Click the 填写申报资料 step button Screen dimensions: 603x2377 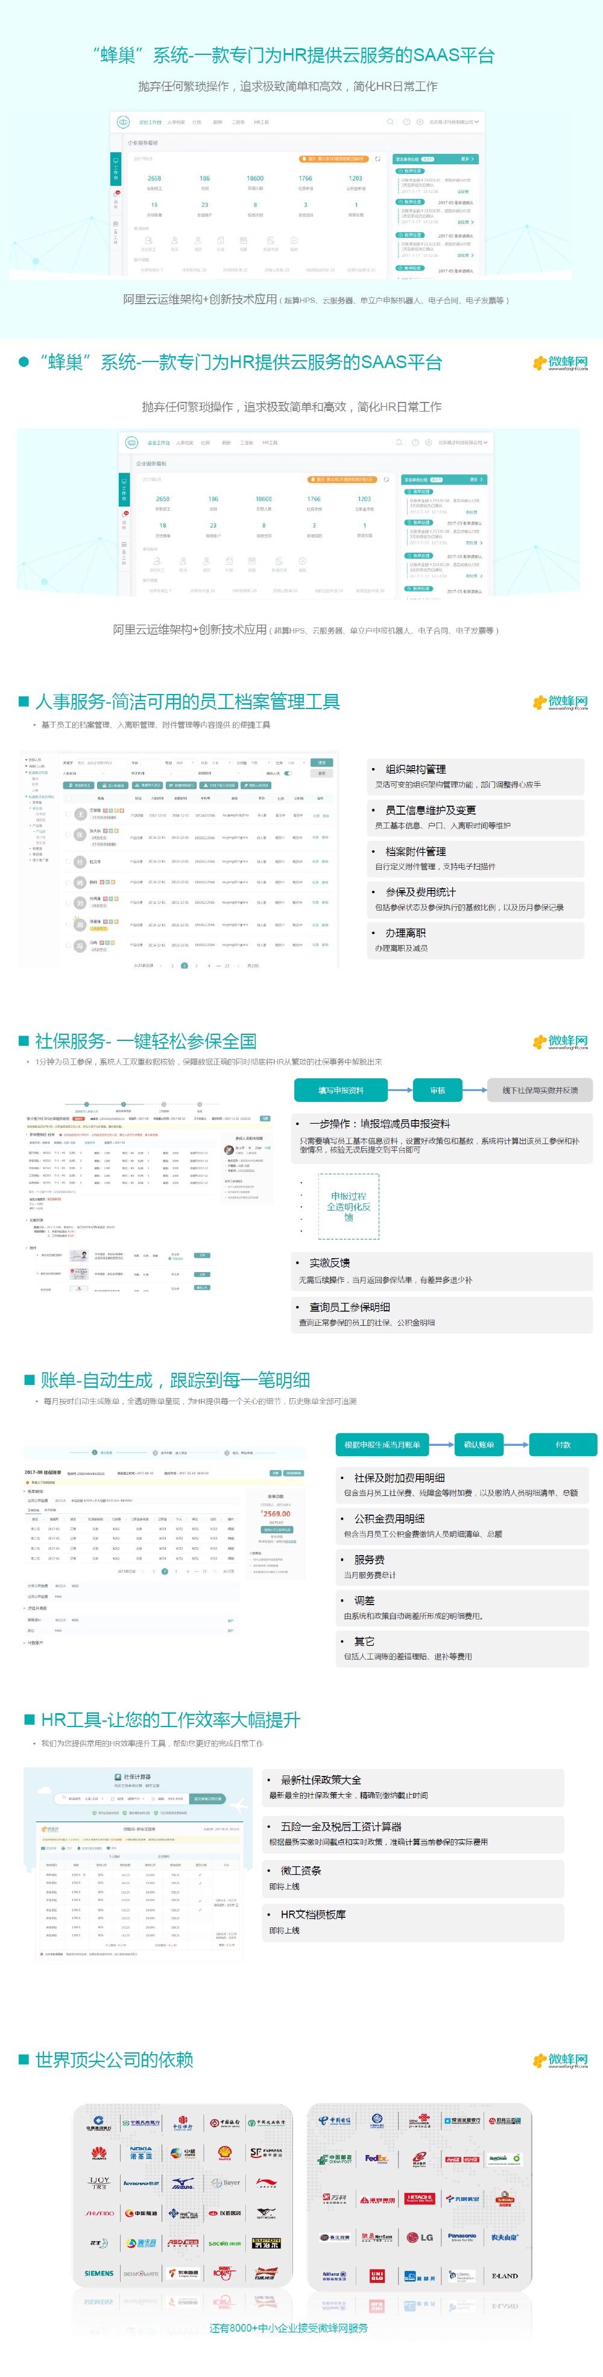[x=341, y=1090]
